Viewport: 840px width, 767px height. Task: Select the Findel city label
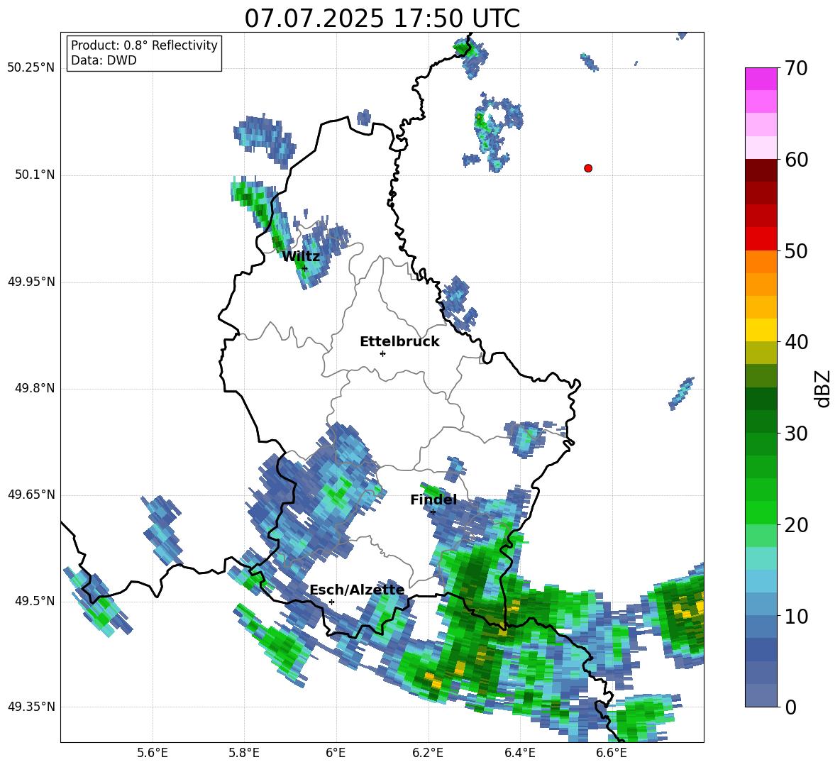click(433, 500)
